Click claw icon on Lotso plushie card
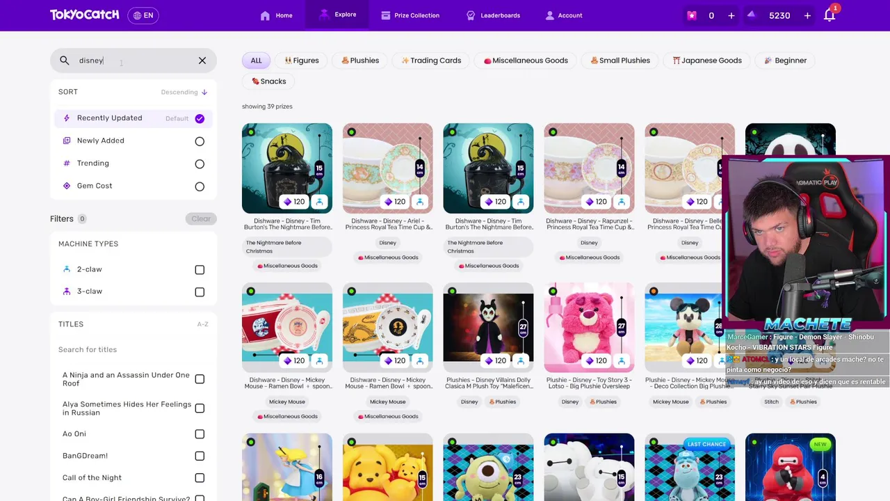 (x=622, y=361)
